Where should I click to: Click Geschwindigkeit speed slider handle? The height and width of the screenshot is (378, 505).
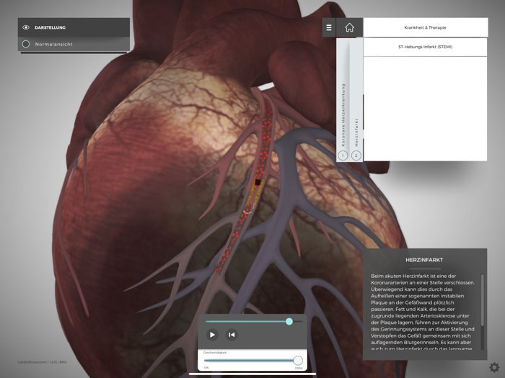tap(298, 360)
